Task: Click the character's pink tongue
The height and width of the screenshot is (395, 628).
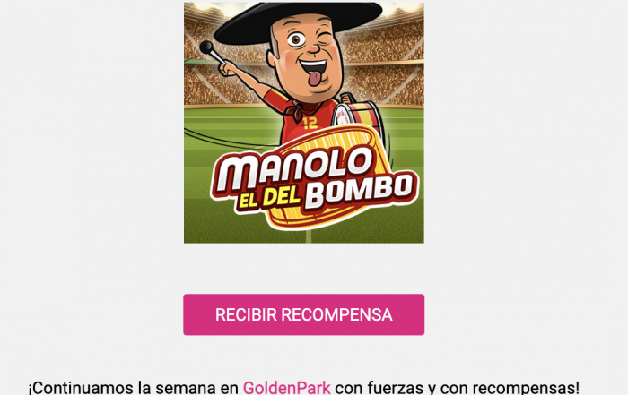Action: click(314, 78)
